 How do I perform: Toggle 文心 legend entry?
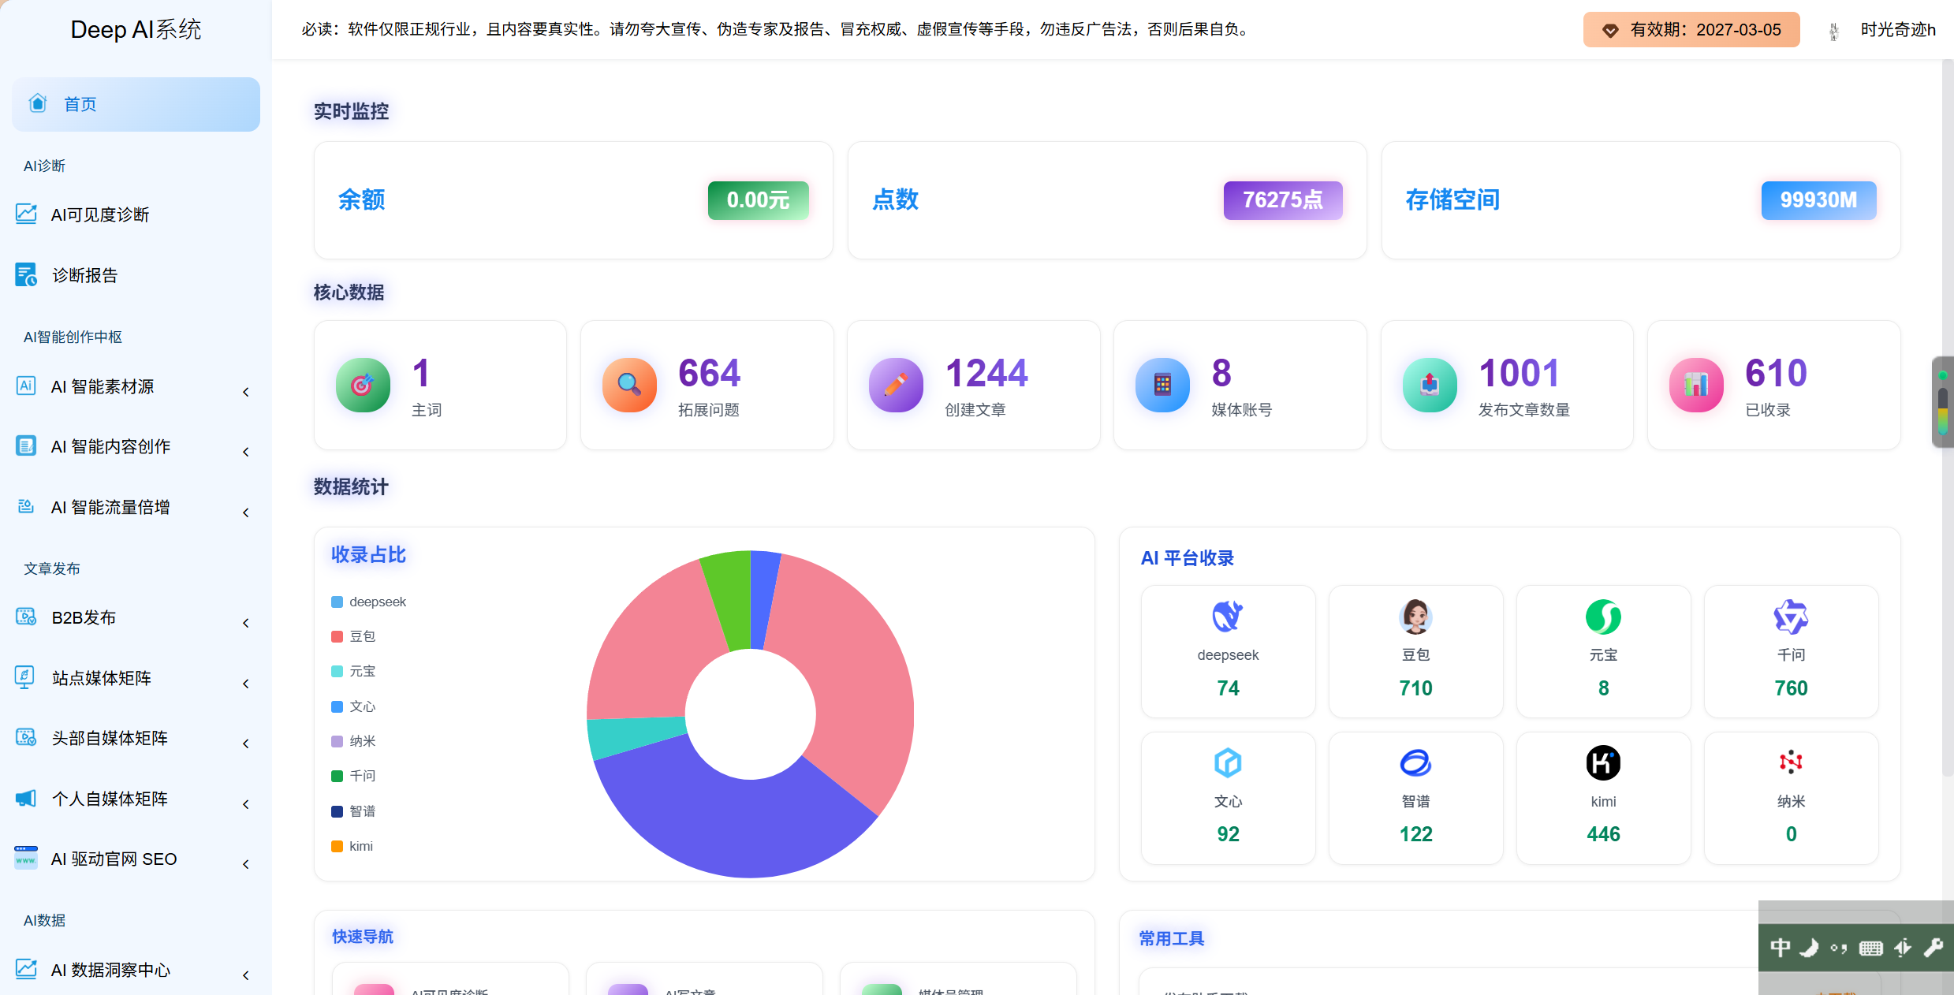point(353,706)
